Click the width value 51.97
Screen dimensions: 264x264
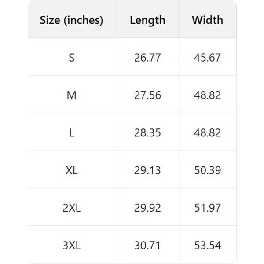point(207,207)
